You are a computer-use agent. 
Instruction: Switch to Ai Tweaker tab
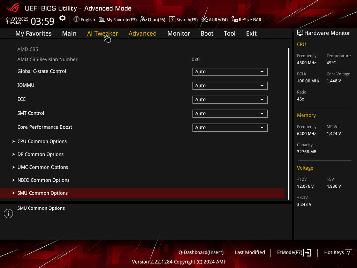[x=102, y=33]
